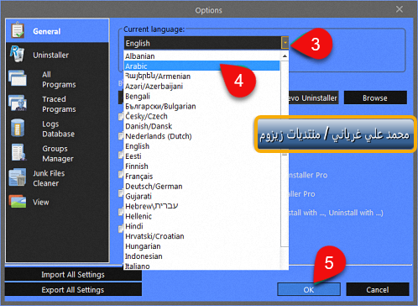Click the All Programs windows icon
Screen dimensions: 418x306
point(18,78)
